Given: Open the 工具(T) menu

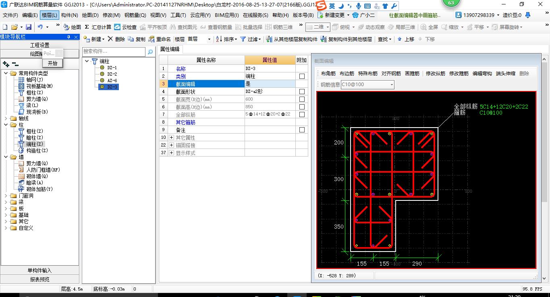Looking at the screenshot, I should [178, 15].
